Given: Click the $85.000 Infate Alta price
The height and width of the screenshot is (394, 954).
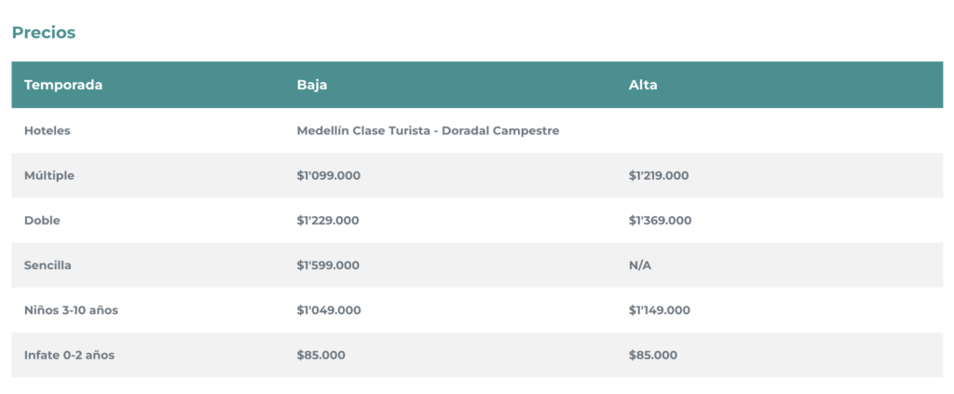Looking at the screenshot, I should (653, 355).
